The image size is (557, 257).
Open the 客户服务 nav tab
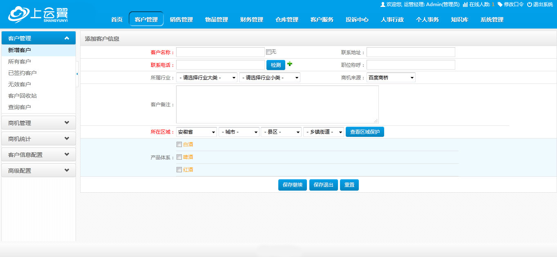point(322,20)
